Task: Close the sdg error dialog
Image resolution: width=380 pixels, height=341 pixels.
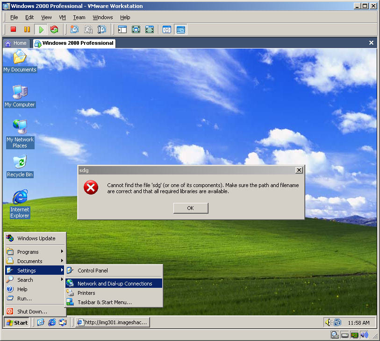Action: point(299,170)
